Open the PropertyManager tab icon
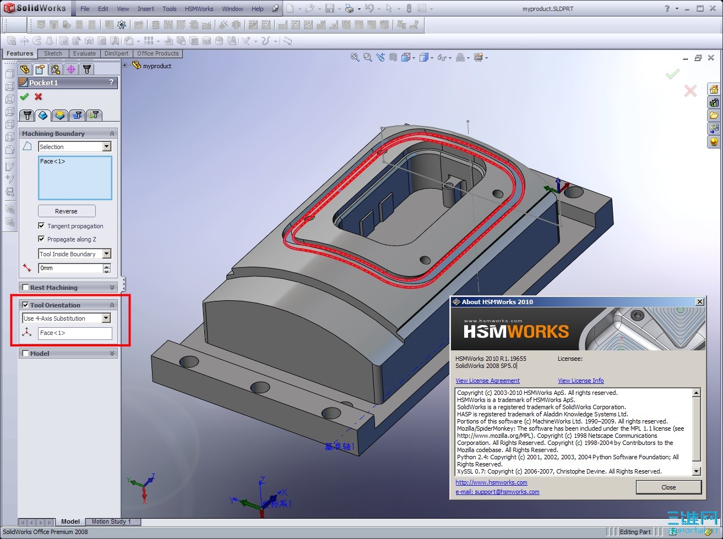 pyautogui.click(x=40, y=69)
